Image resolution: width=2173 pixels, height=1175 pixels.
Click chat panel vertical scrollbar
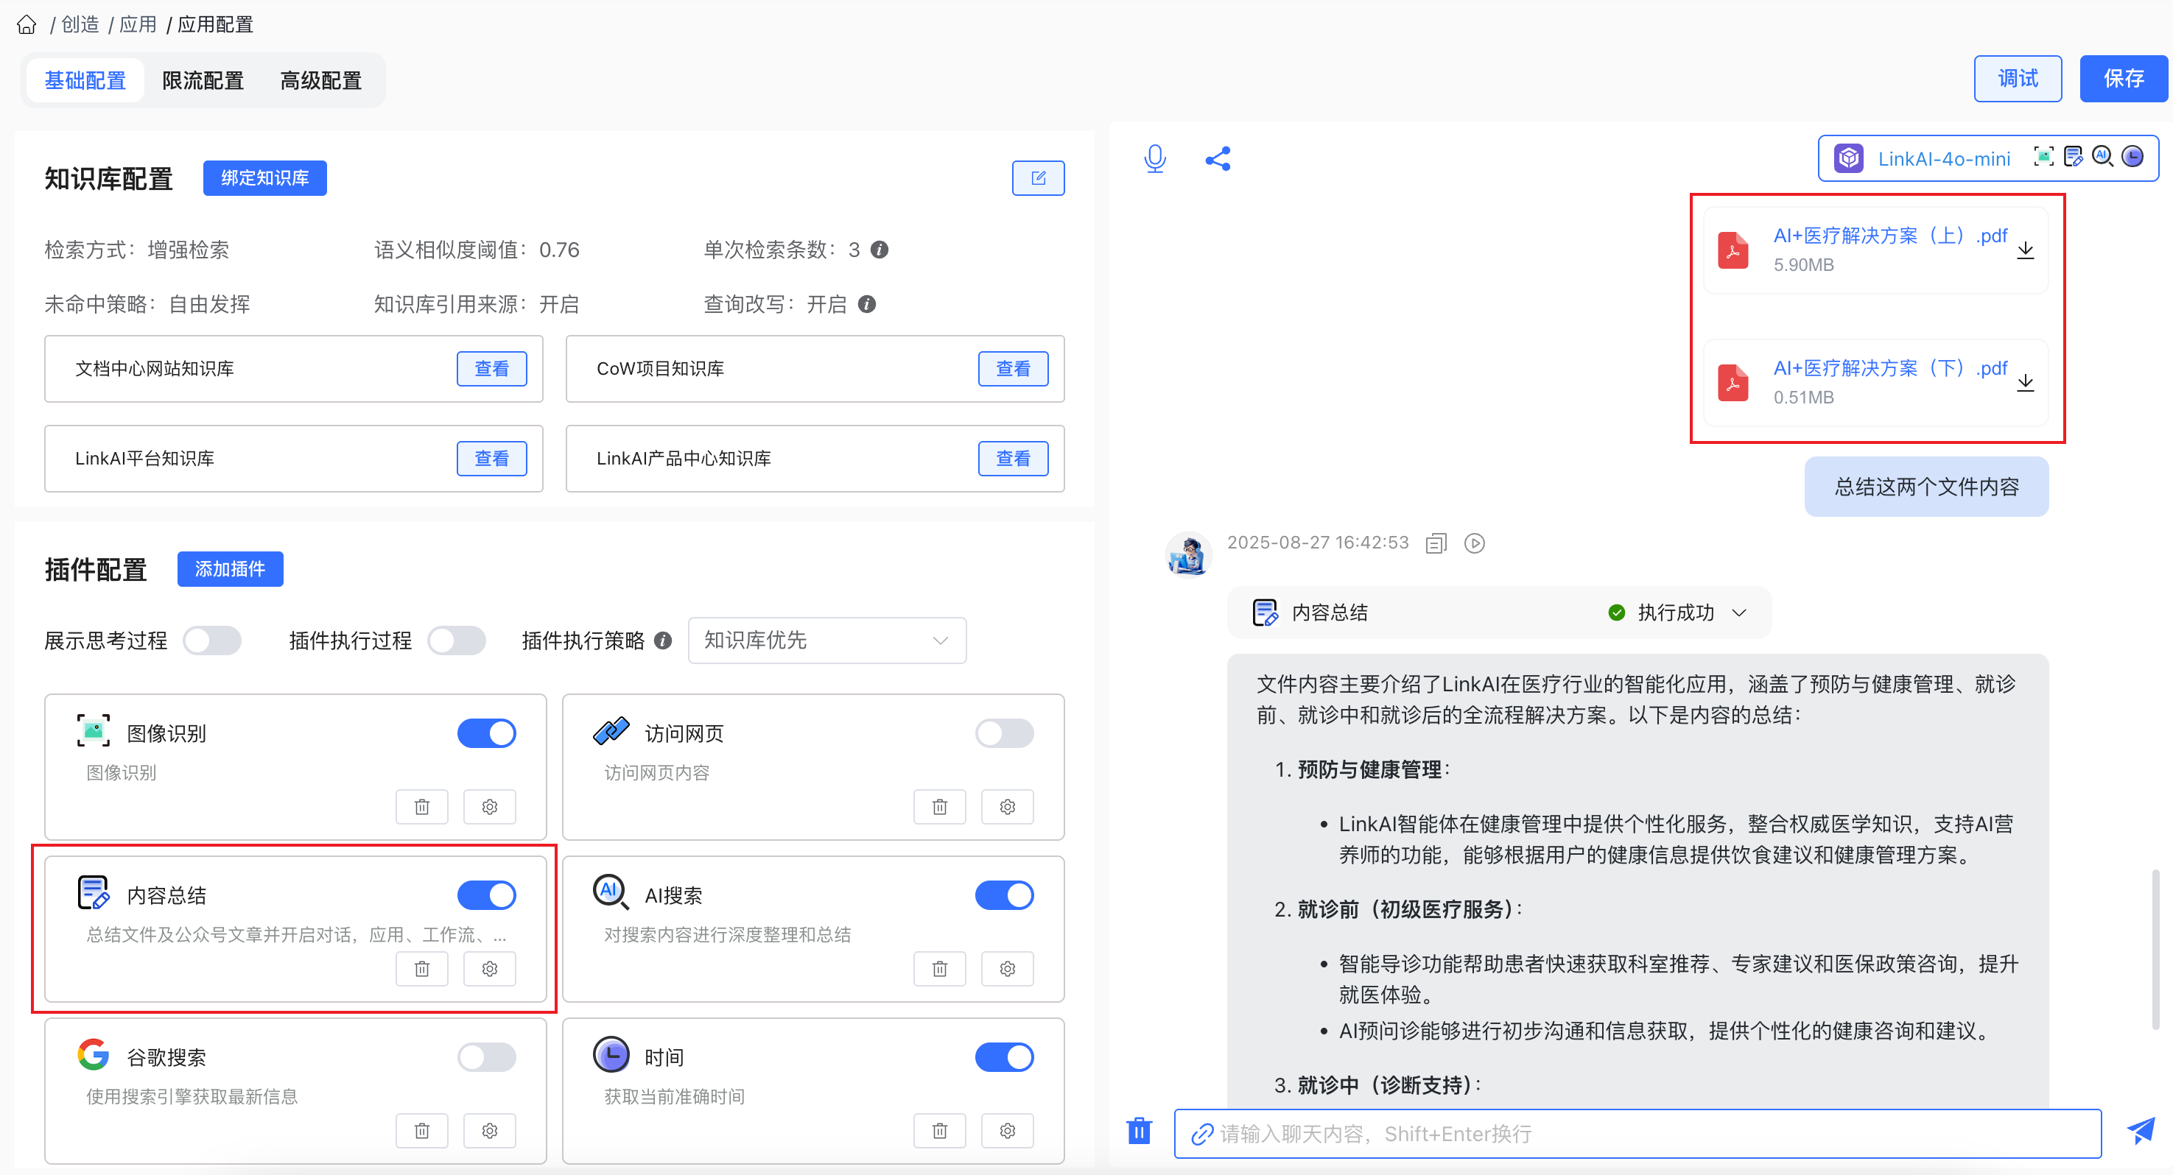2155,948
